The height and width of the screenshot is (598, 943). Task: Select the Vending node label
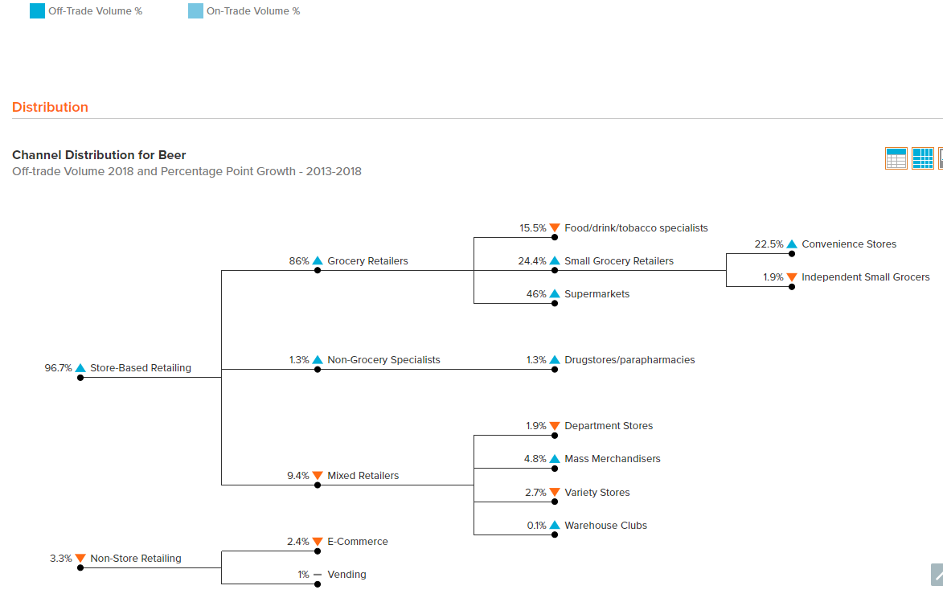347,575
